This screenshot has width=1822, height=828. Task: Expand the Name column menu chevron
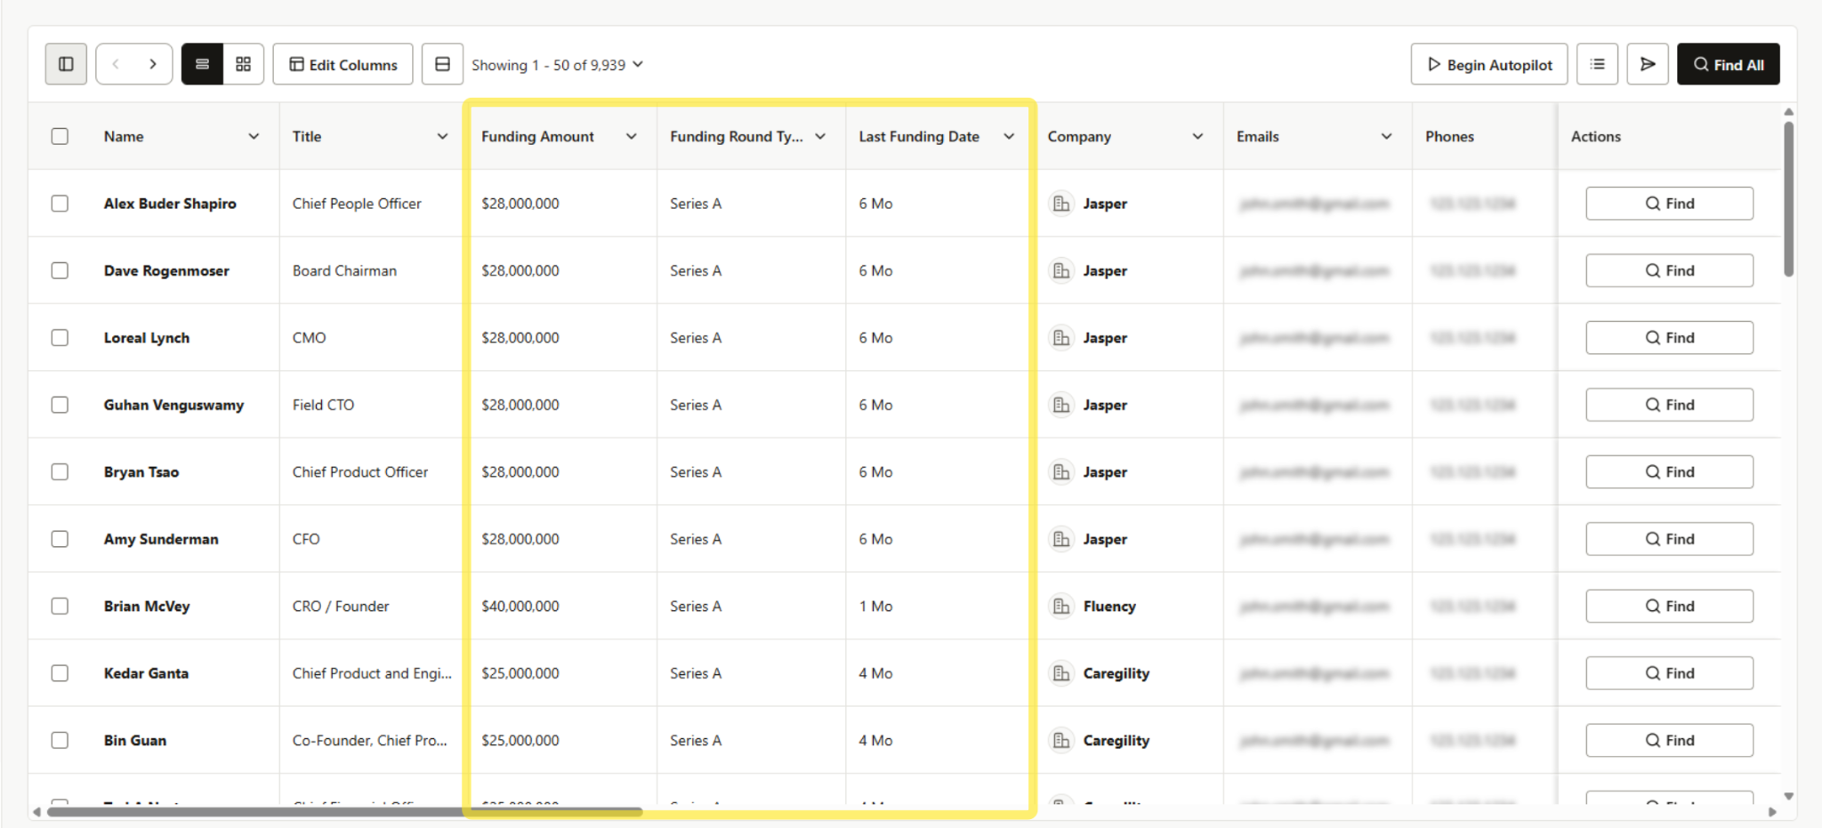[254, 136]
